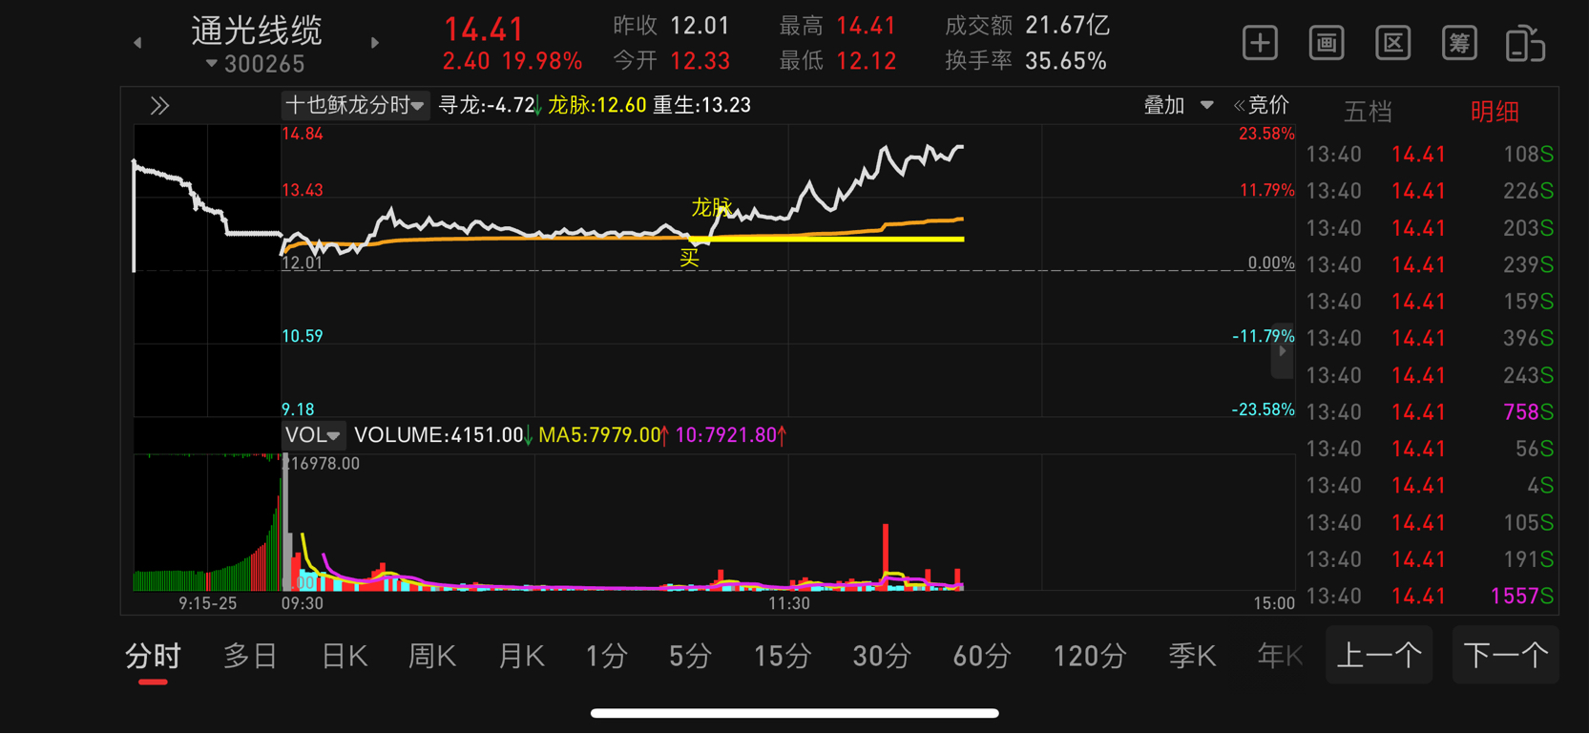Open 十也稣龙分时 indicator dropdown
The image size is (1589, 734).
[x=355, y=105]
